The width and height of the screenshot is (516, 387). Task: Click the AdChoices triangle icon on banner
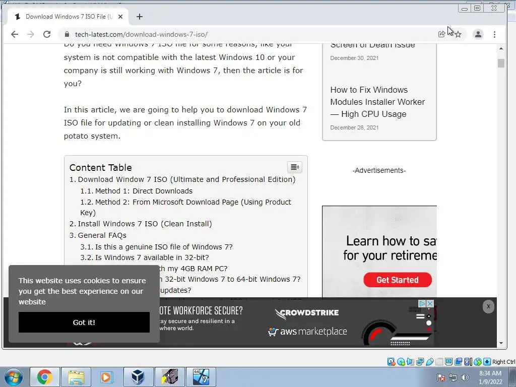422,303
